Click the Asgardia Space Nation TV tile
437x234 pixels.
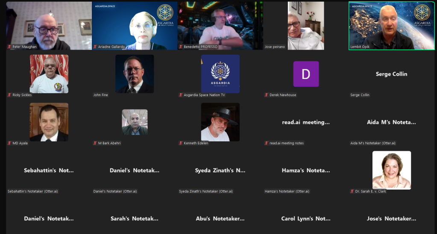(220, 74)
